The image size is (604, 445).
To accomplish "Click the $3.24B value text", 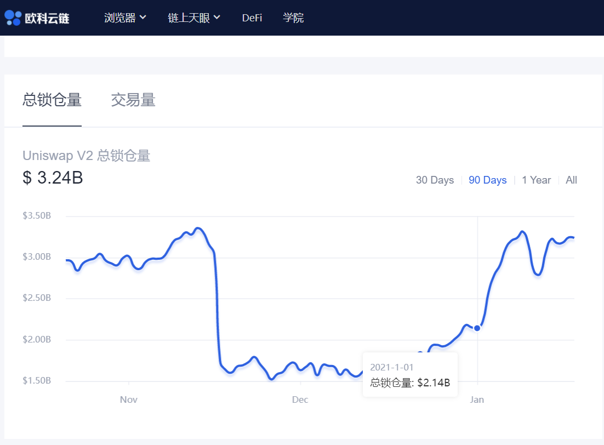I will pyautogui.click(x=53, y=178).
